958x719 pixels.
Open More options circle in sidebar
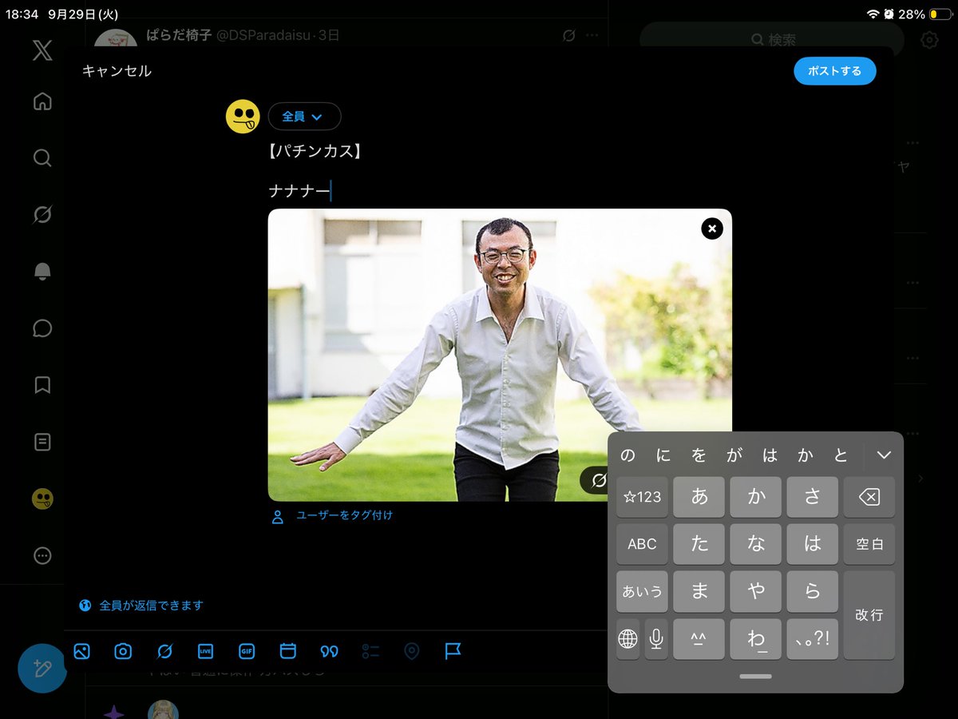(42, 556)
